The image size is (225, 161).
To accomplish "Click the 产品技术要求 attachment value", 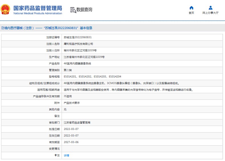I will (72, 103).
